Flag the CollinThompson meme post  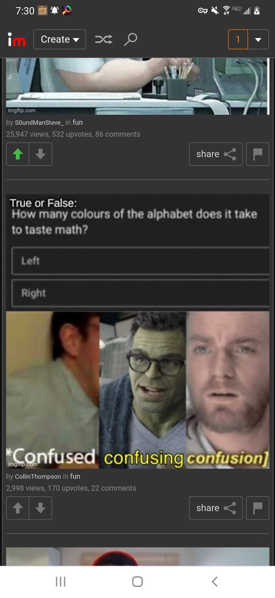coord(258,508)
